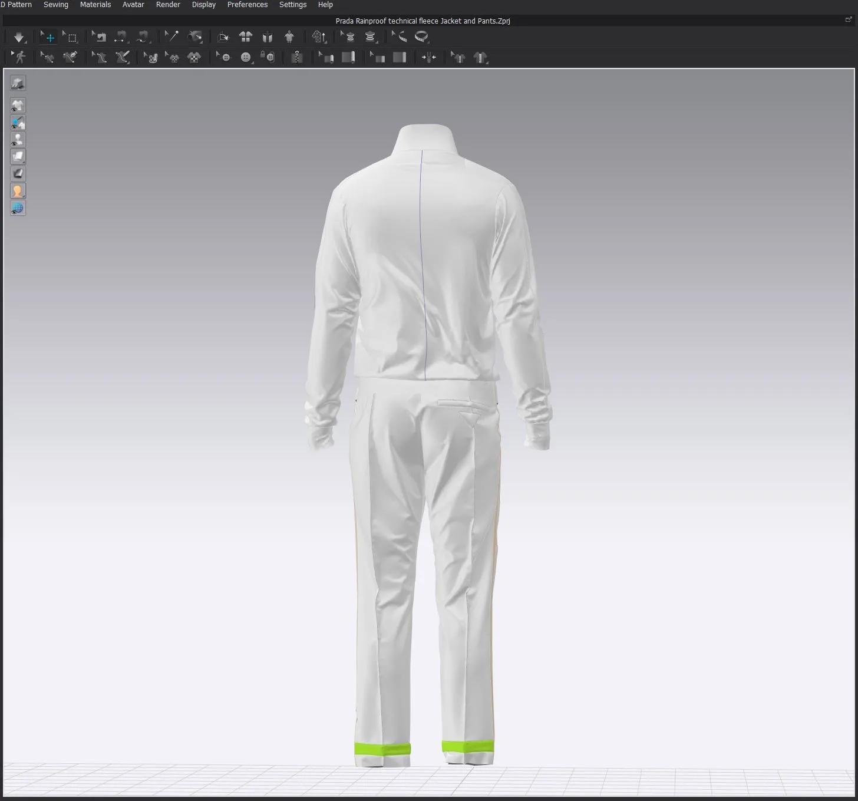The width and height of the screenshot is (858, 801).
Task: Open the orange avatar skin style flyout
Action: (18, 191)
